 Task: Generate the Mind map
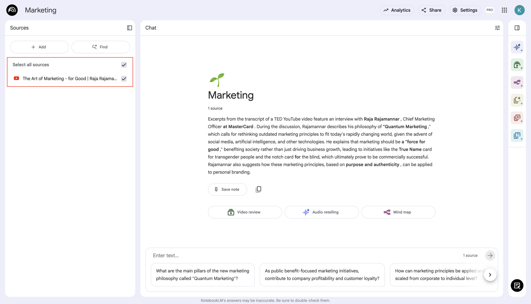coord(398,212)
